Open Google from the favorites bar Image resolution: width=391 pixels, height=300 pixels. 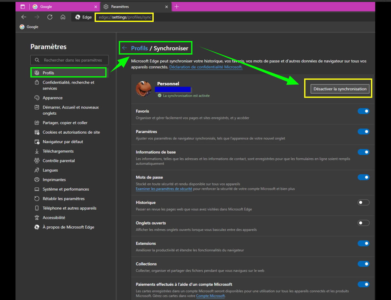tap(29, 27)
